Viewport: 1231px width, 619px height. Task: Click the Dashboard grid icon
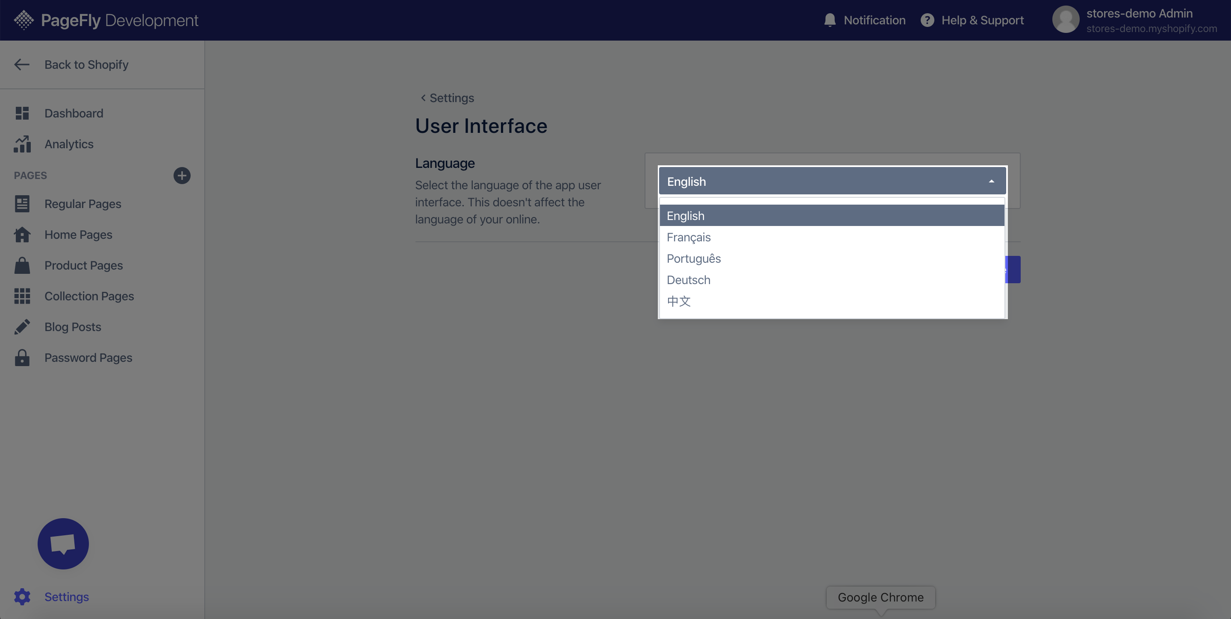pyautogui.click(x=22, y=113)
